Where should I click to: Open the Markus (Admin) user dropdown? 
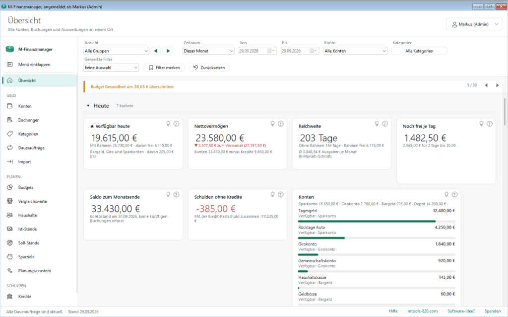(474, 24)
